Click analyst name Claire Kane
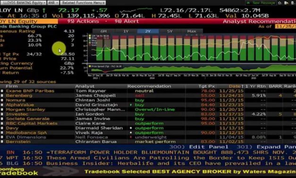This screenshot has height=178, width=296. coord(90,123)
